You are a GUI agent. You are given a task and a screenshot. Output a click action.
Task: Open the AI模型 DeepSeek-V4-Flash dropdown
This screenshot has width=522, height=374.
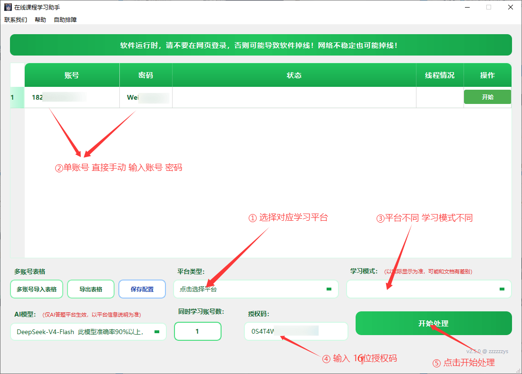click(x=88, y=332)
